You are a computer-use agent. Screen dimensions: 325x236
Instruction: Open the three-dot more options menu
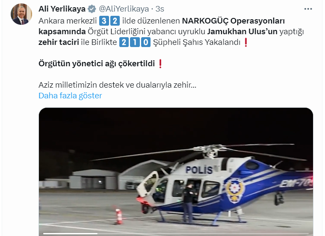tap(308, 9)
